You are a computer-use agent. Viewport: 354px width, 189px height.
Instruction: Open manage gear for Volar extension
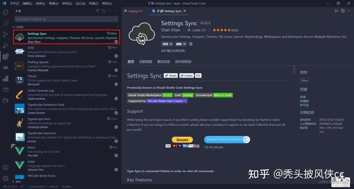click(116, 170)
